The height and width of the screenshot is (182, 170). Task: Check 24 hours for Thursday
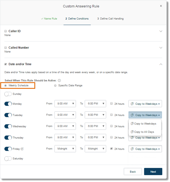coord(111,137)
